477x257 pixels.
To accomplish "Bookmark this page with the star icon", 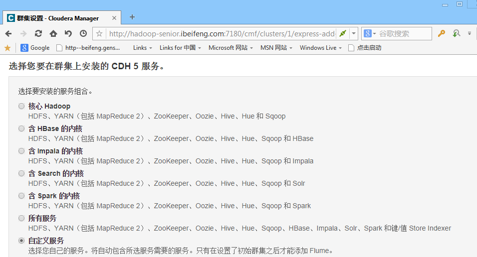I will (x=99, y=33).
